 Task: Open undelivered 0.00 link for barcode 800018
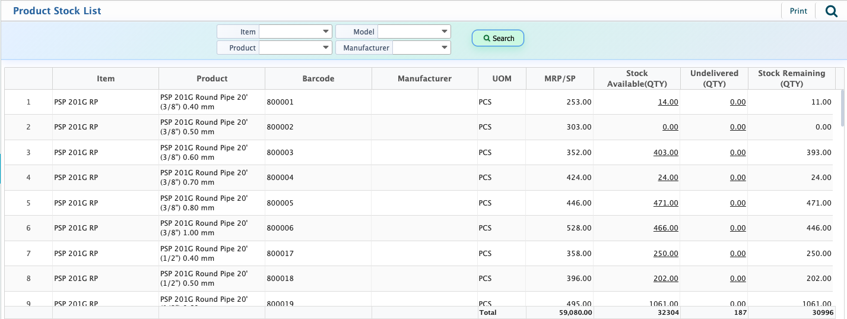(x=738, y=279)
